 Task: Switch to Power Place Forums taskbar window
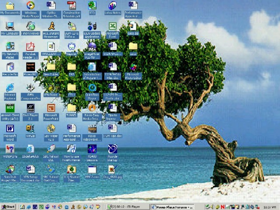(172, 206)
